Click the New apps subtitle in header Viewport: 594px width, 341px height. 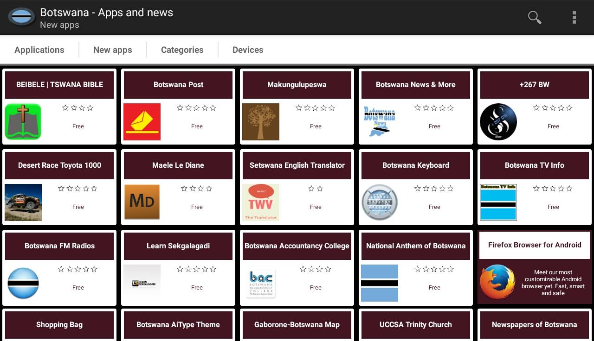59,25
